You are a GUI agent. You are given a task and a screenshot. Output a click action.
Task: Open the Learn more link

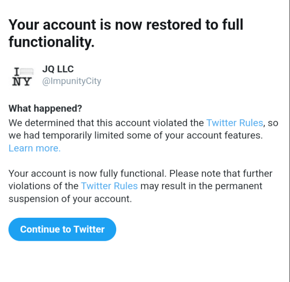(34, 148)
